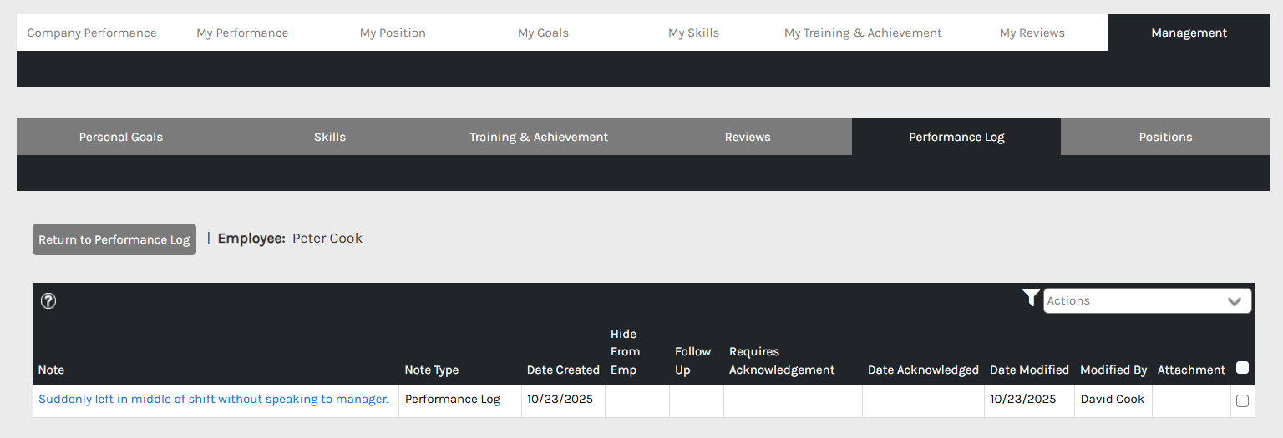Click Requires Acknowledgement column header

click(782, 360)
